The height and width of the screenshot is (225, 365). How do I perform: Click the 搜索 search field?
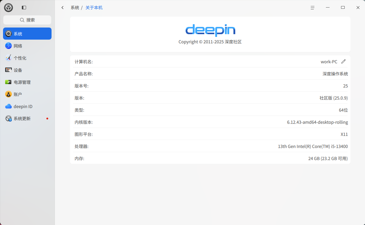tap(27, 20)
